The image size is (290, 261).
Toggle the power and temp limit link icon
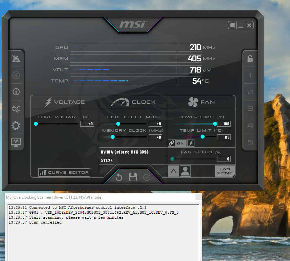click(171, 143)
